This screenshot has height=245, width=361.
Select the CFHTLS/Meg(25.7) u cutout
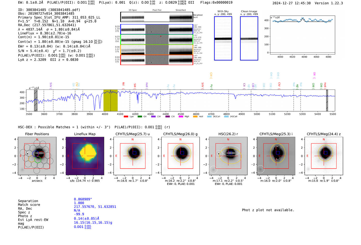pos(133,156)
